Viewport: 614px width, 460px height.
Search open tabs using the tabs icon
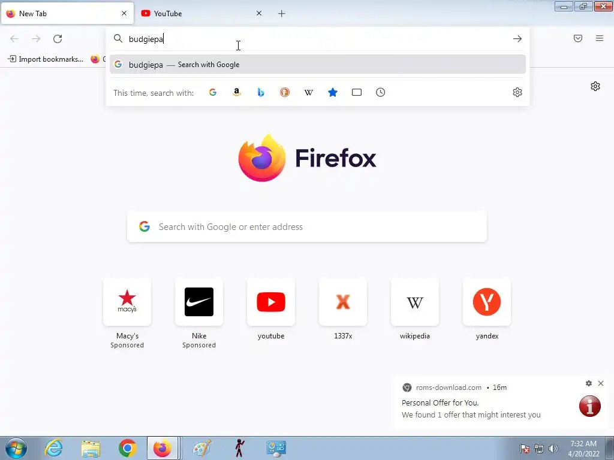click(x=356, y=92)
